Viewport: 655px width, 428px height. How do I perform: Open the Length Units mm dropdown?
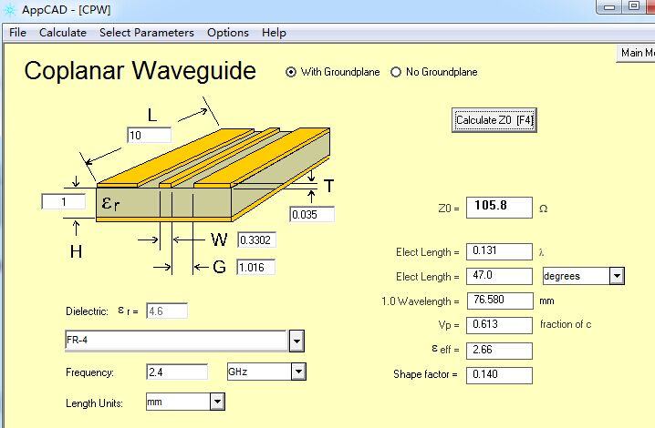point(217,402)
